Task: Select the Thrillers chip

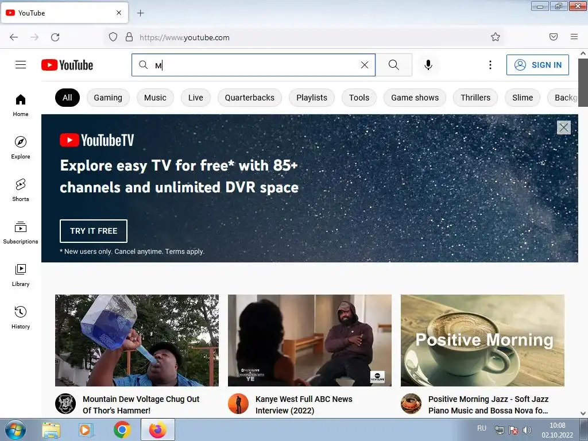Action: tap(475, 98)
